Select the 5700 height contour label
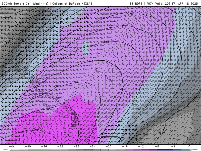 (45, 109)
